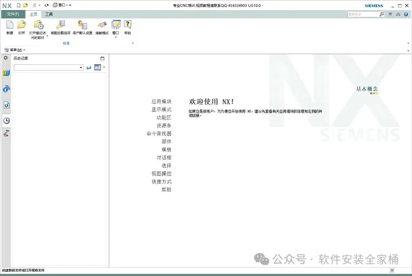Click the small new-file icon in title bar
Viewport: 412px width, 276px height.
19,5
